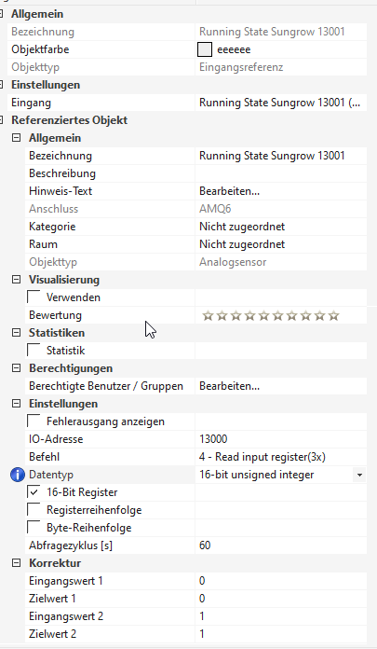
Task: Click the Kategorie value Nicht zugeordnet
Action: (x=242, y=227)
